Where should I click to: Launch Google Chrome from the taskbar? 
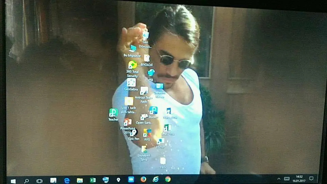tap(168, 179)
